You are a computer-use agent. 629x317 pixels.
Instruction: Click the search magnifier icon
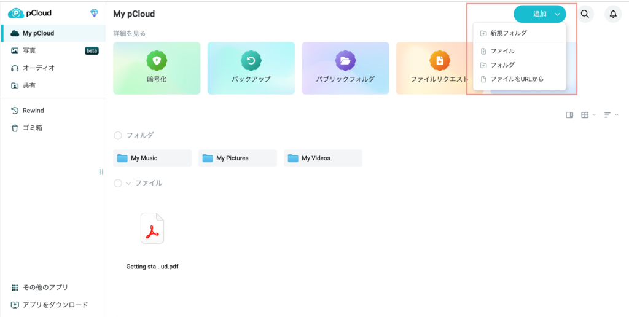pyautogui.click(x=586, y=14)
